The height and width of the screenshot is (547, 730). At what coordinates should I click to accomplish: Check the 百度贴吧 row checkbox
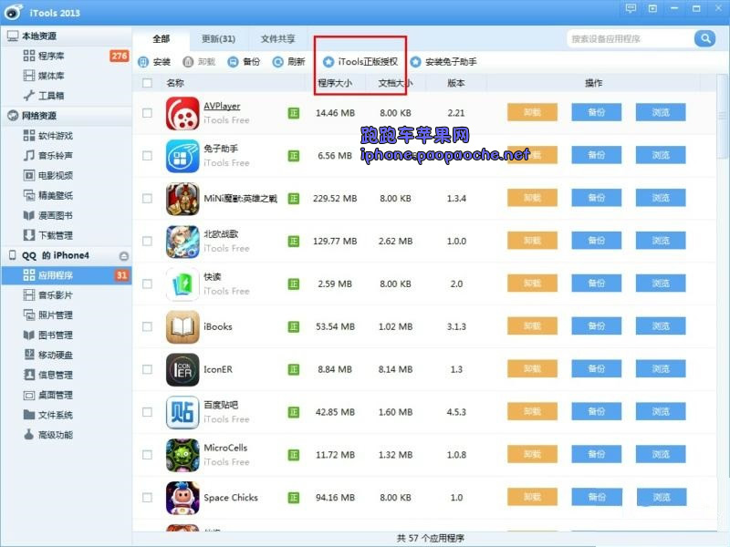[147, 412]
